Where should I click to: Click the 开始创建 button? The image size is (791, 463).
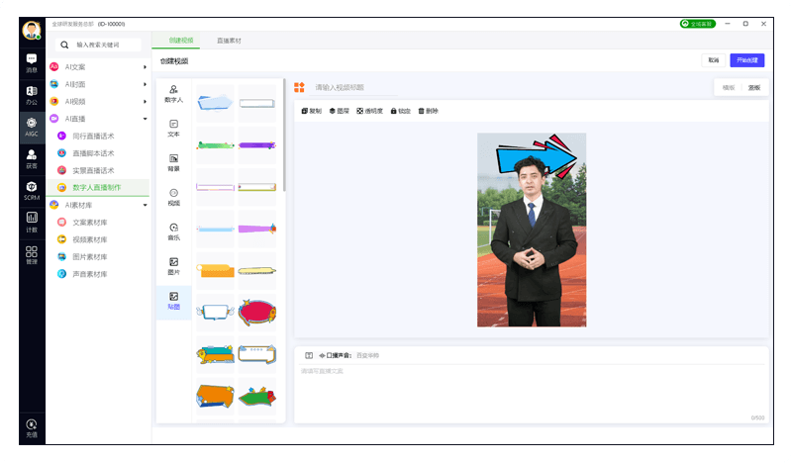pos(746,60)
